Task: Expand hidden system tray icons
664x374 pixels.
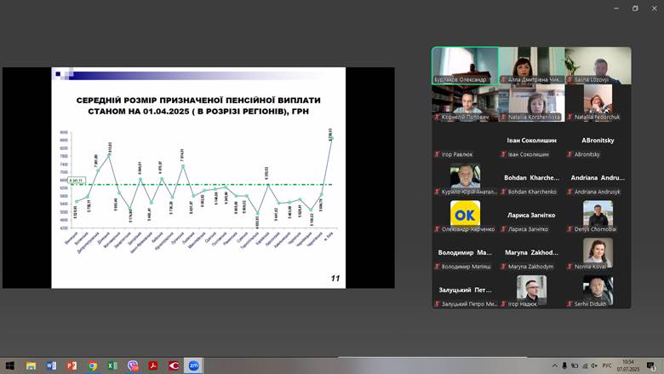Action: click(x=553, y=365)
